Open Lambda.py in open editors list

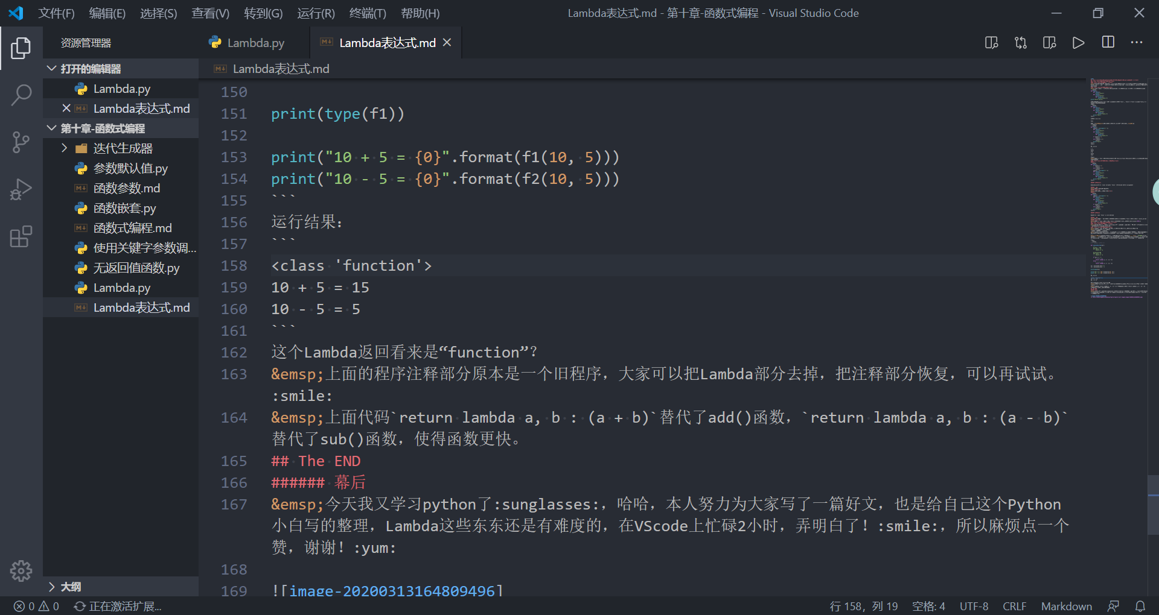click(x=121, y=89)
